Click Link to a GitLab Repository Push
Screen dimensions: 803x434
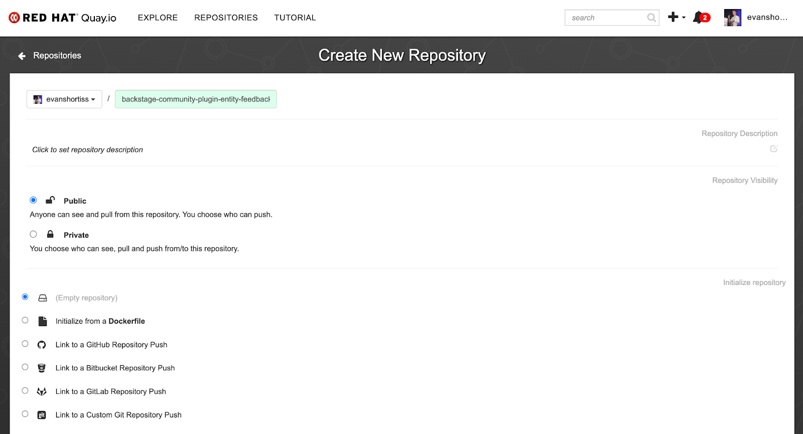111,391
